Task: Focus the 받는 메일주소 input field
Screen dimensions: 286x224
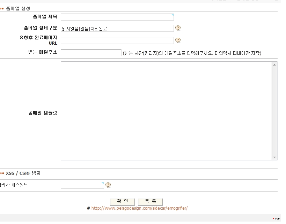Action: (91, 53)
